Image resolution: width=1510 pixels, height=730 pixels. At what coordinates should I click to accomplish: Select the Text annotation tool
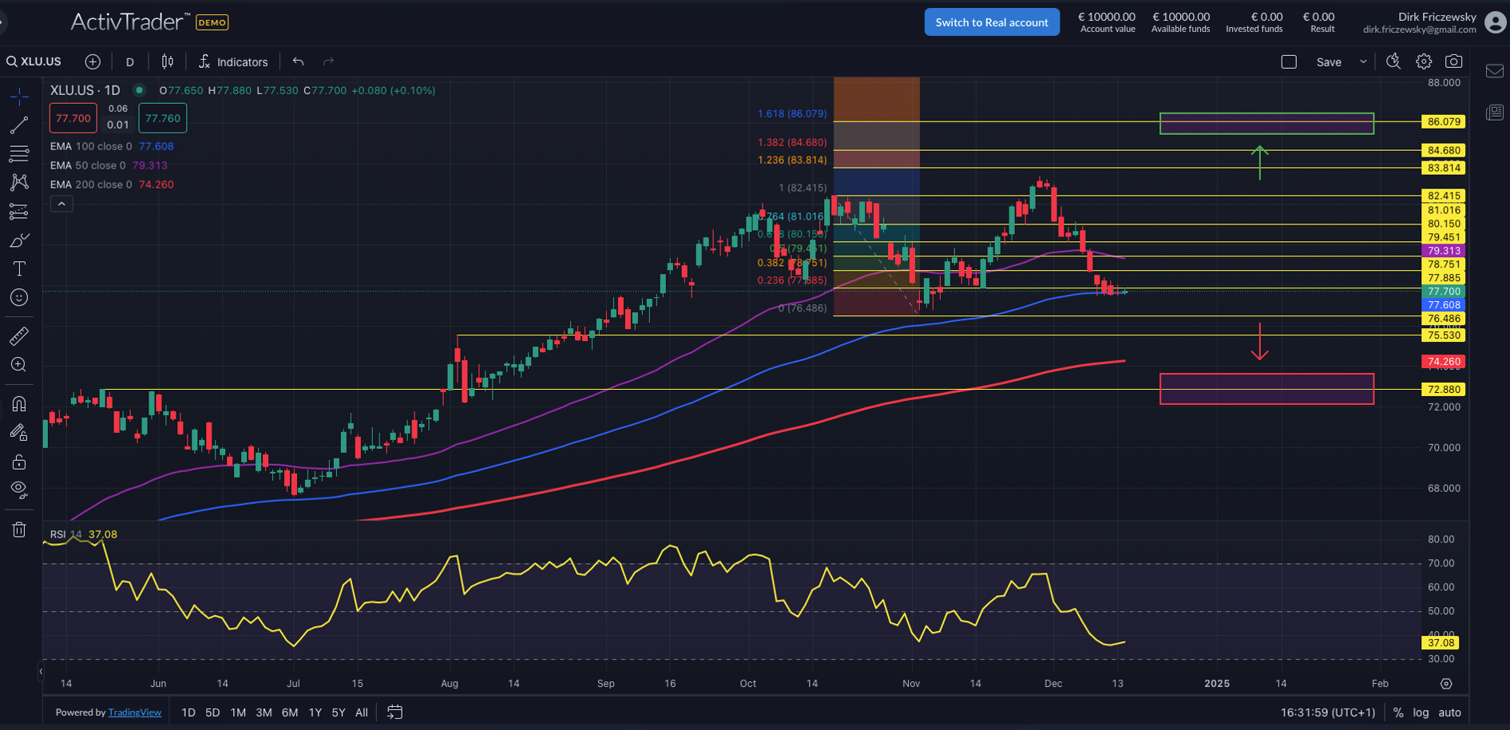point(19,269)
